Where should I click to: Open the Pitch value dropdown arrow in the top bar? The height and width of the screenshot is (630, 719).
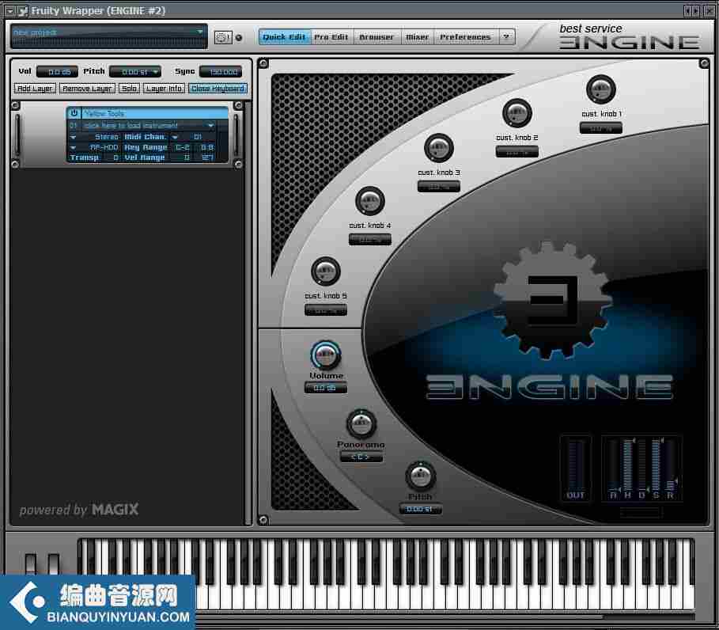[x=156, y=72]
